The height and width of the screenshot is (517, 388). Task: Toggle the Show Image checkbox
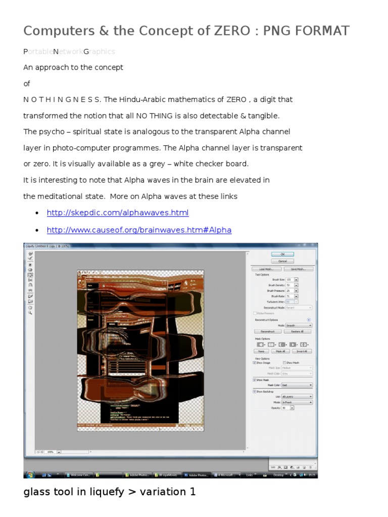click(255, 363)
